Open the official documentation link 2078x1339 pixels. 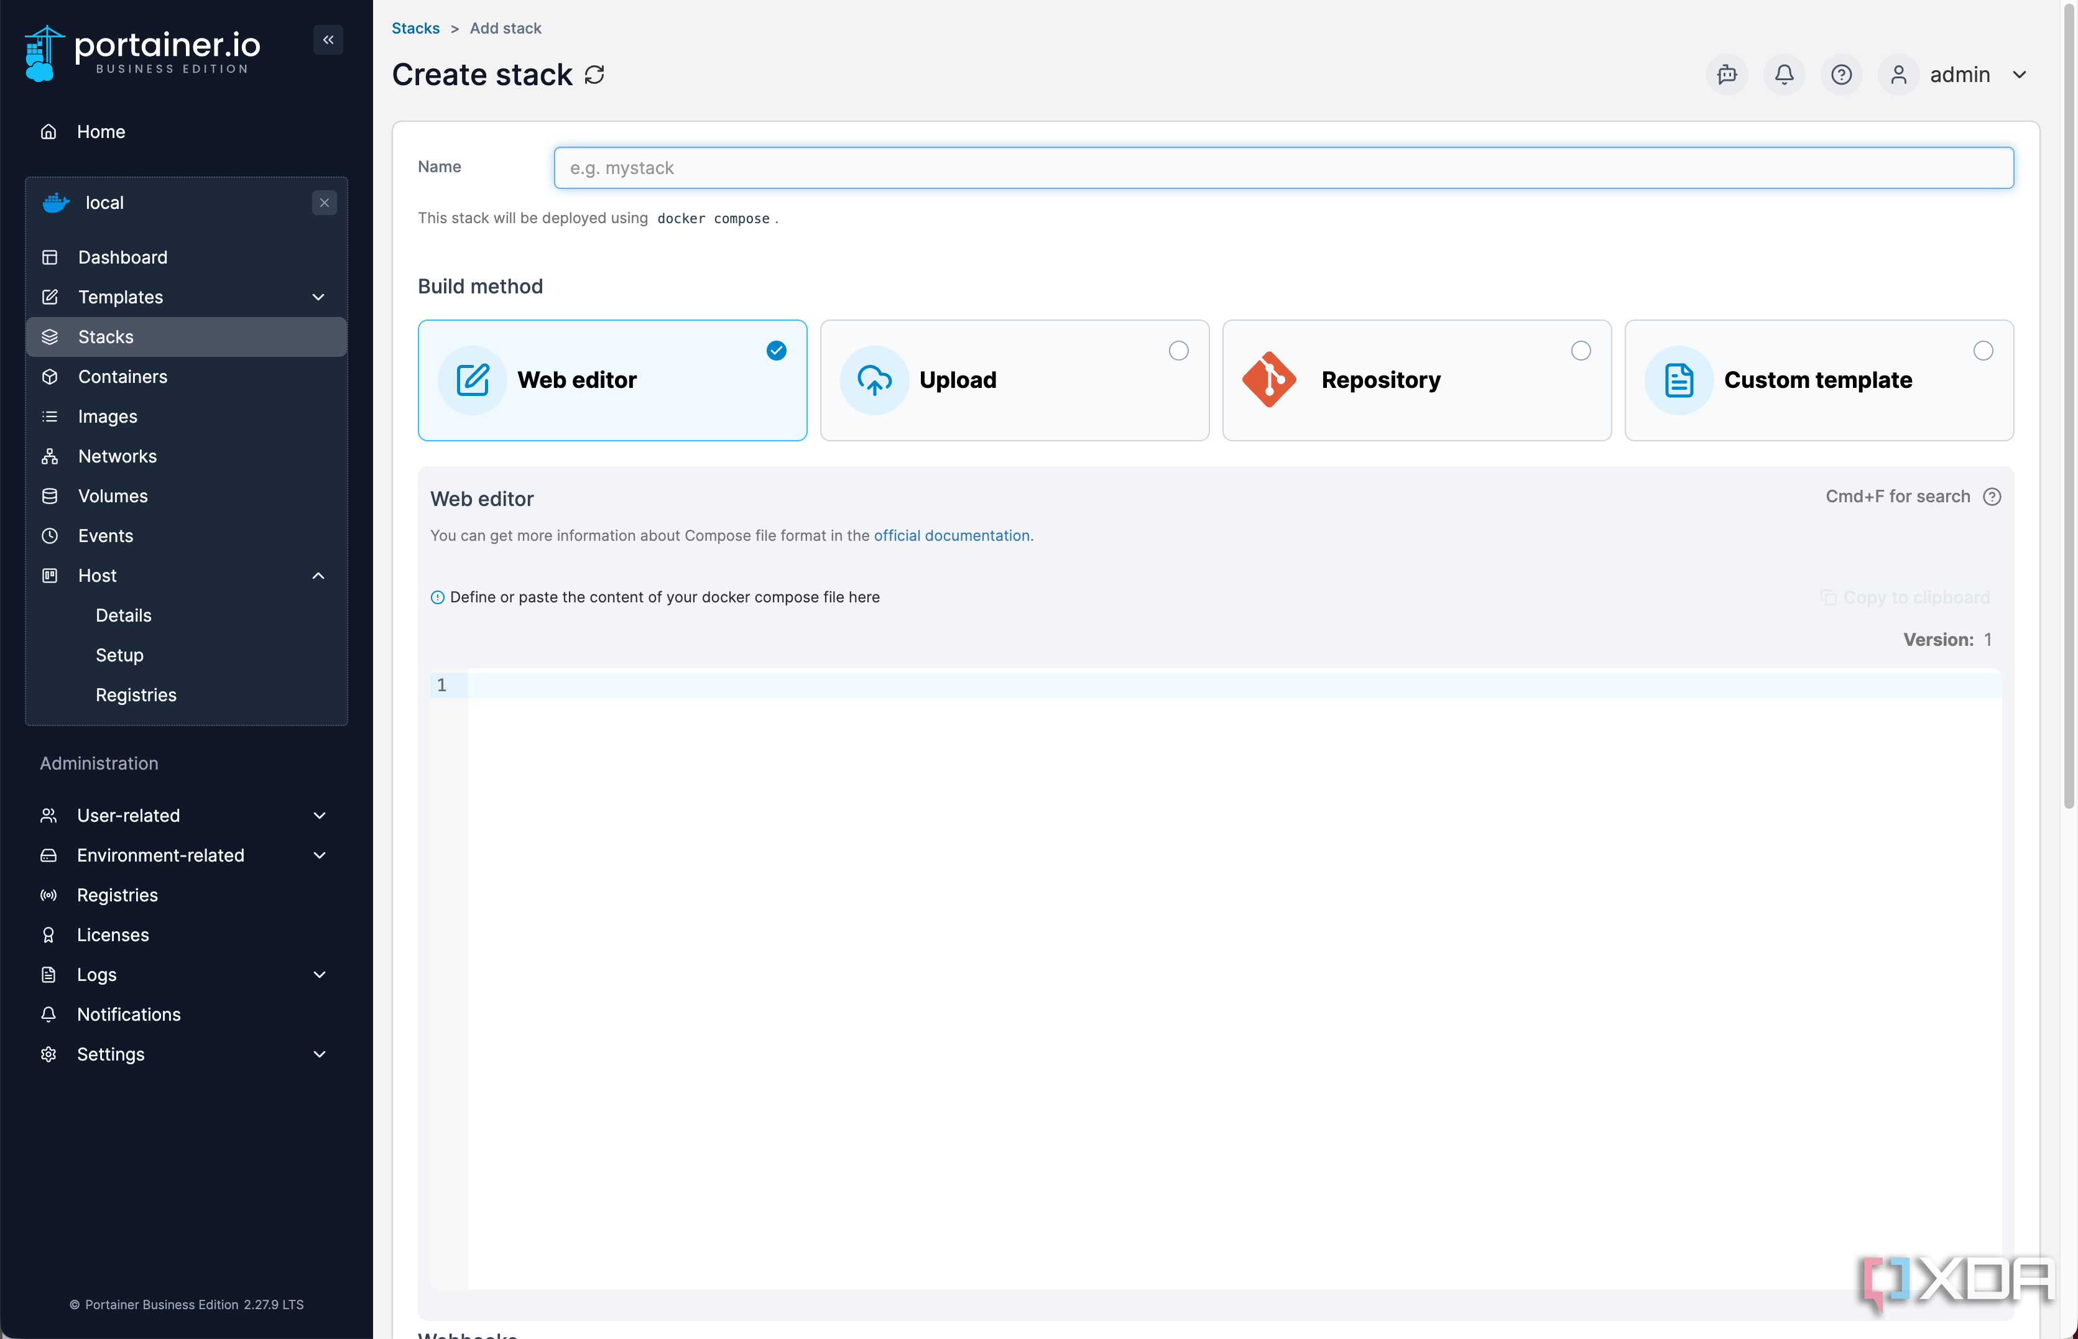tap(951, 536)
